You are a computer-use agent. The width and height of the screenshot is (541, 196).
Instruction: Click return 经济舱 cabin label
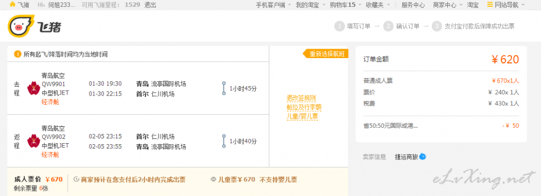pos(50,155)
